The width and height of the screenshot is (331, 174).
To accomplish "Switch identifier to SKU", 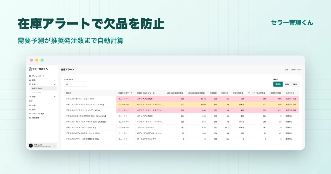I will (x=295, y=84).
